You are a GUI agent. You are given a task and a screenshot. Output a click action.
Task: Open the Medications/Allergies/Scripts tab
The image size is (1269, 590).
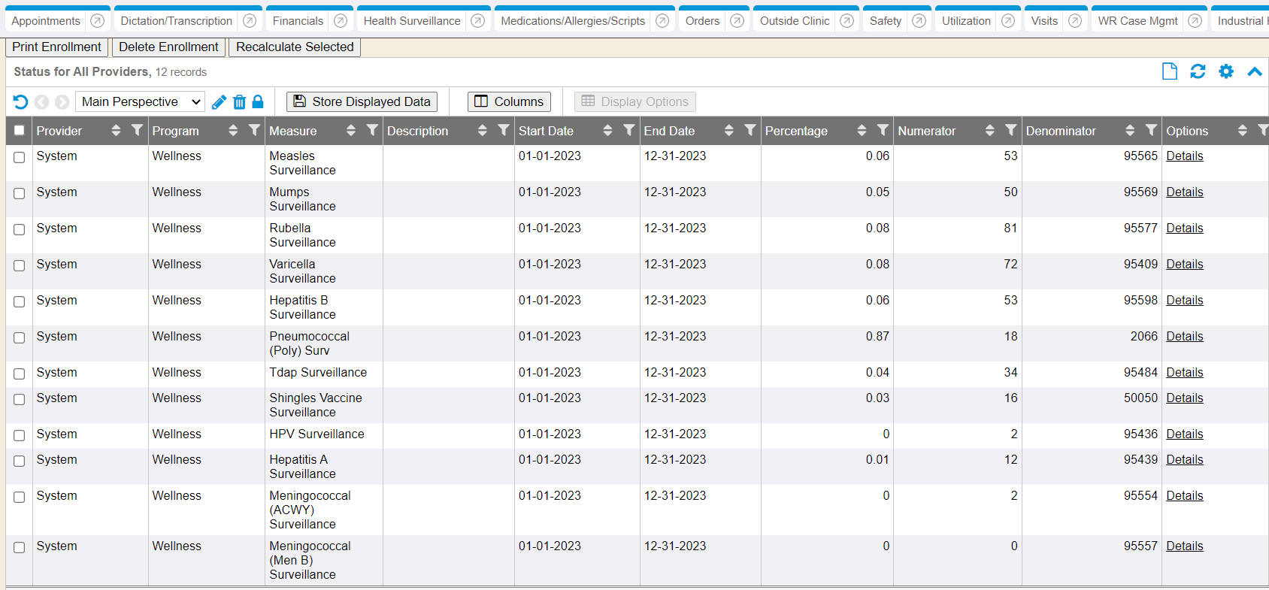pos(572,21)
